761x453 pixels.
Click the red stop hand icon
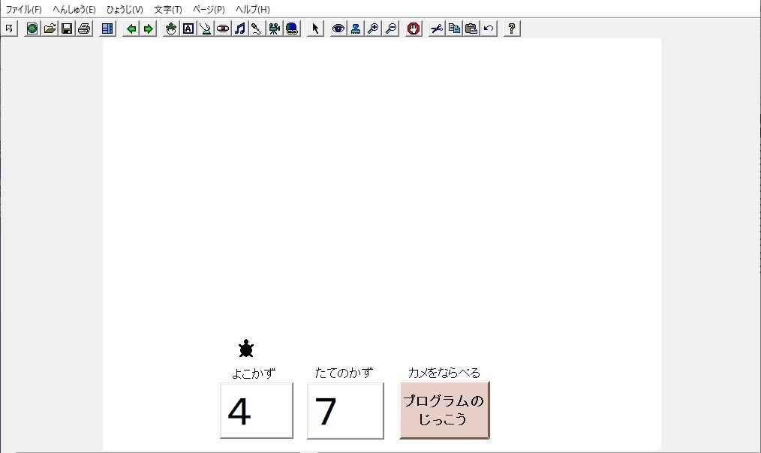tap(414, 28)
